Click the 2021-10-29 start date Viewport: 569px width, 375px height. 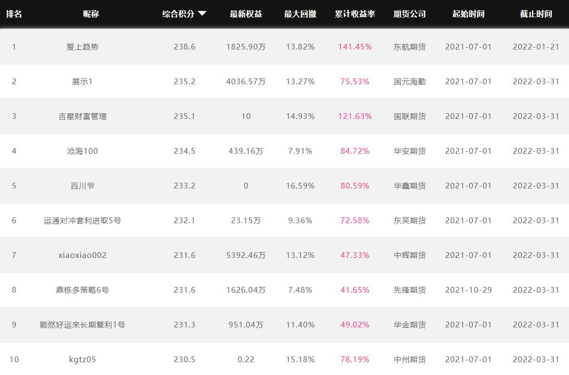point(469,290)
